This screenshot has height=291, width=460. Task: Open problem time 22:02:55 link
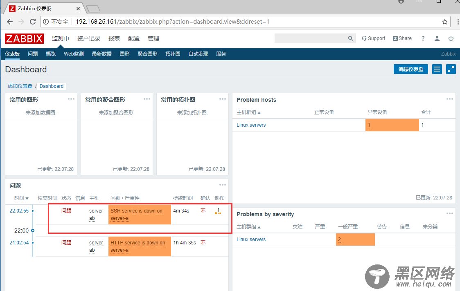click(19, 211)
